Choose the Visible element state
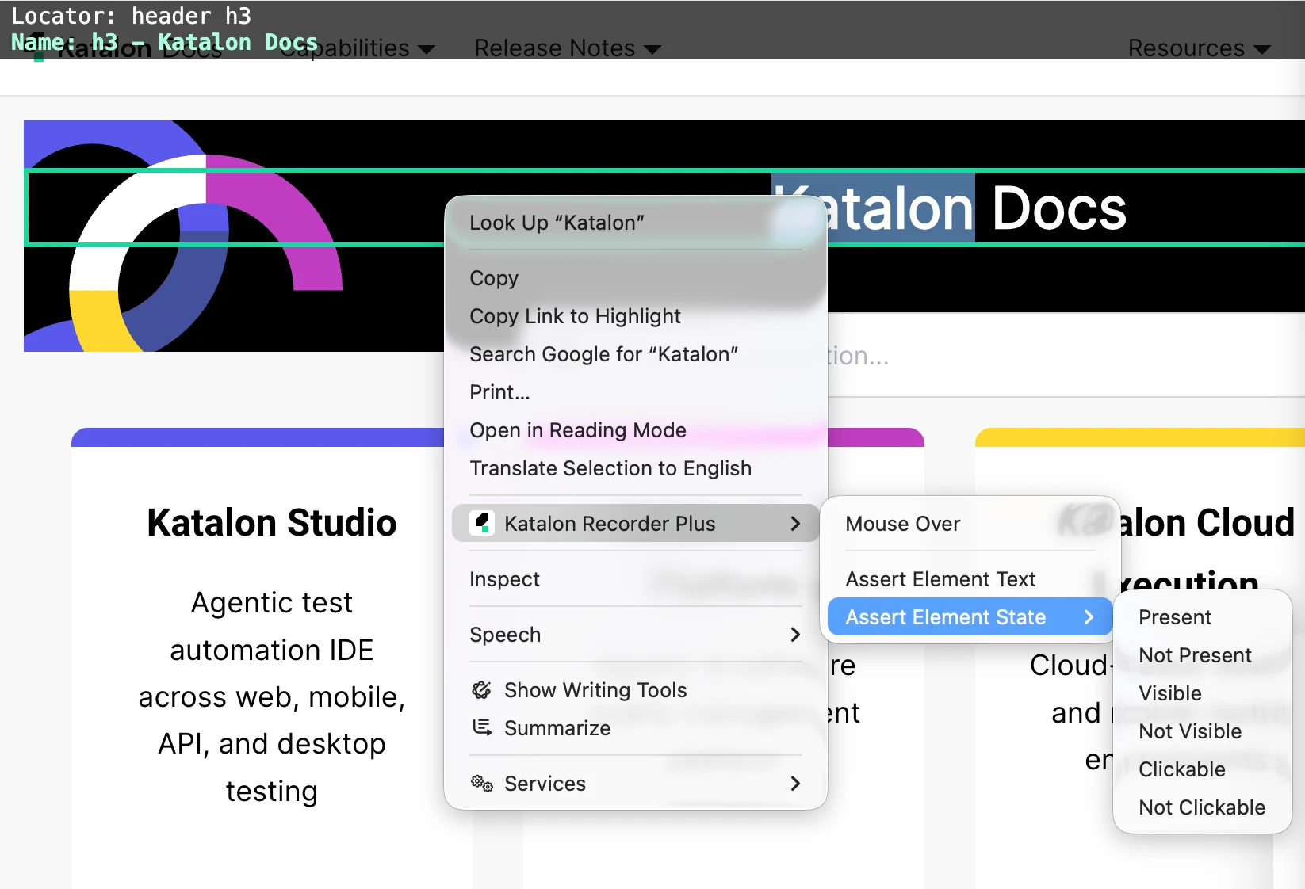This screenshot has width=1305, height=889. pos(1203,693)
